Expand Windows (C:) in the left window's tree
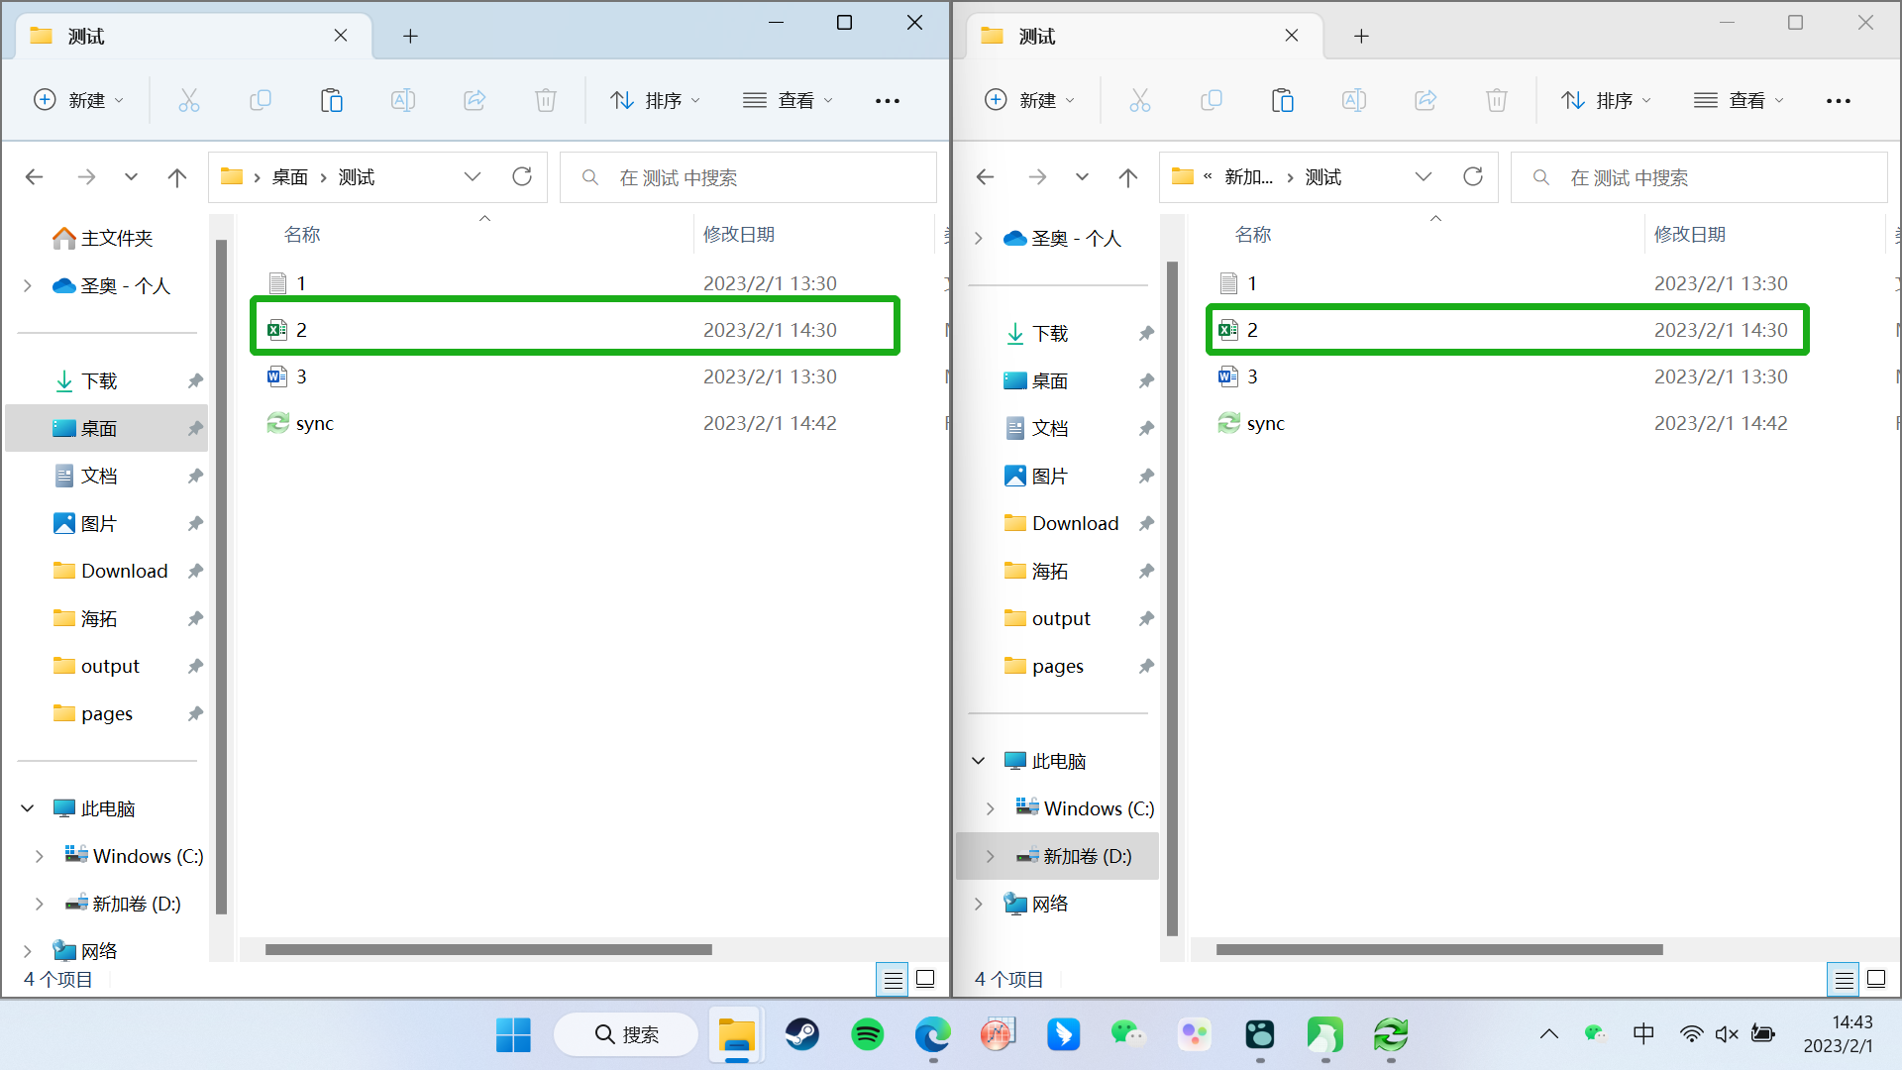This screenshot has height=1070, width=1902. [39, 856]
